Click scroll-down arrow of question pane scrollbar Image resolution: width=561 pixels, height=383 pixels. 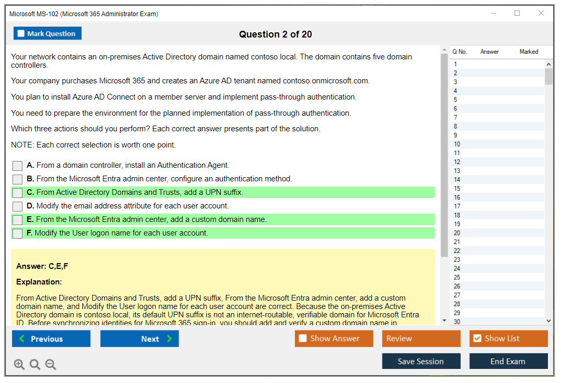pos(444,320)
